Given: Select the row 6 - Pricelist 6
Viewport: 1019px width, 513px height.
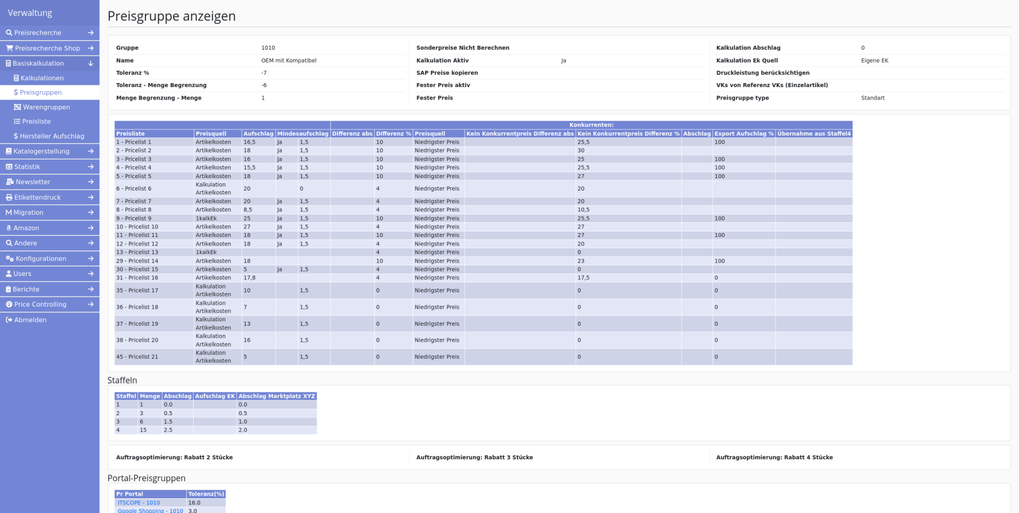Looking at the screenshot, I should click(483, 188).
